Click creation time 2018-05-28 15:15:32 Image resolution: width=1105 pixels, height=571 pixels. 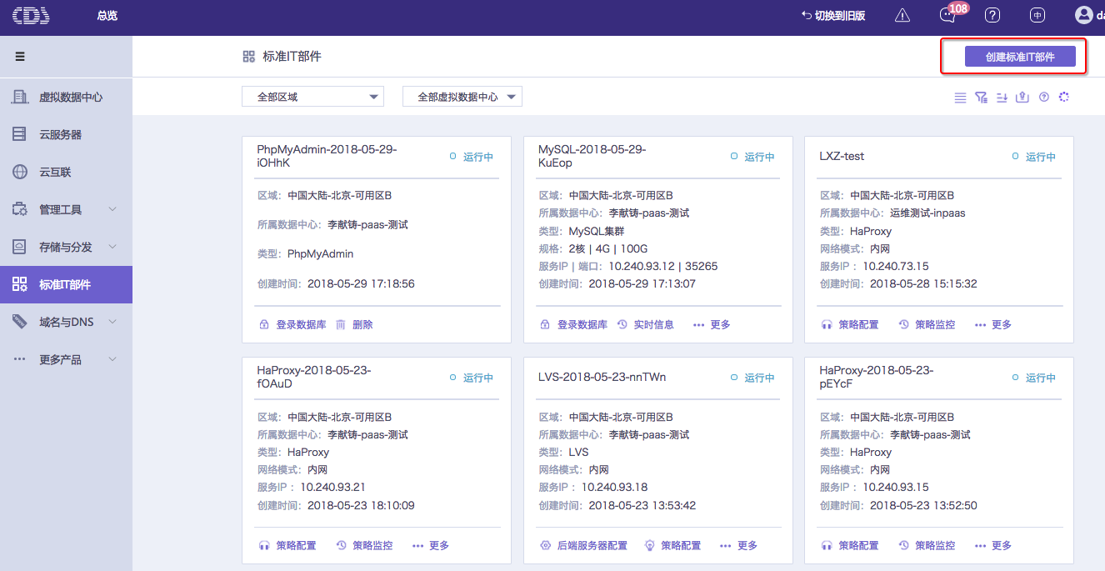coord(923,284)
